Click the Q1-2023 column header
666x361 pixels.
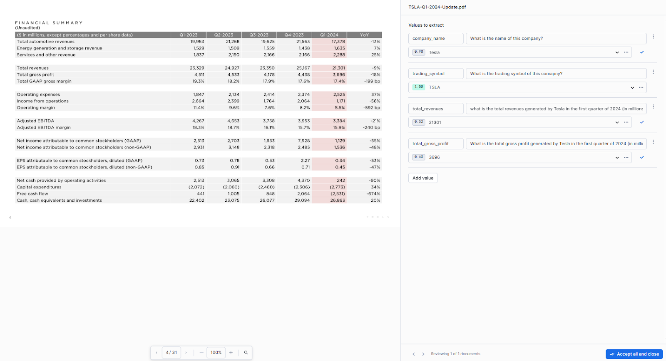coord(189,35)
